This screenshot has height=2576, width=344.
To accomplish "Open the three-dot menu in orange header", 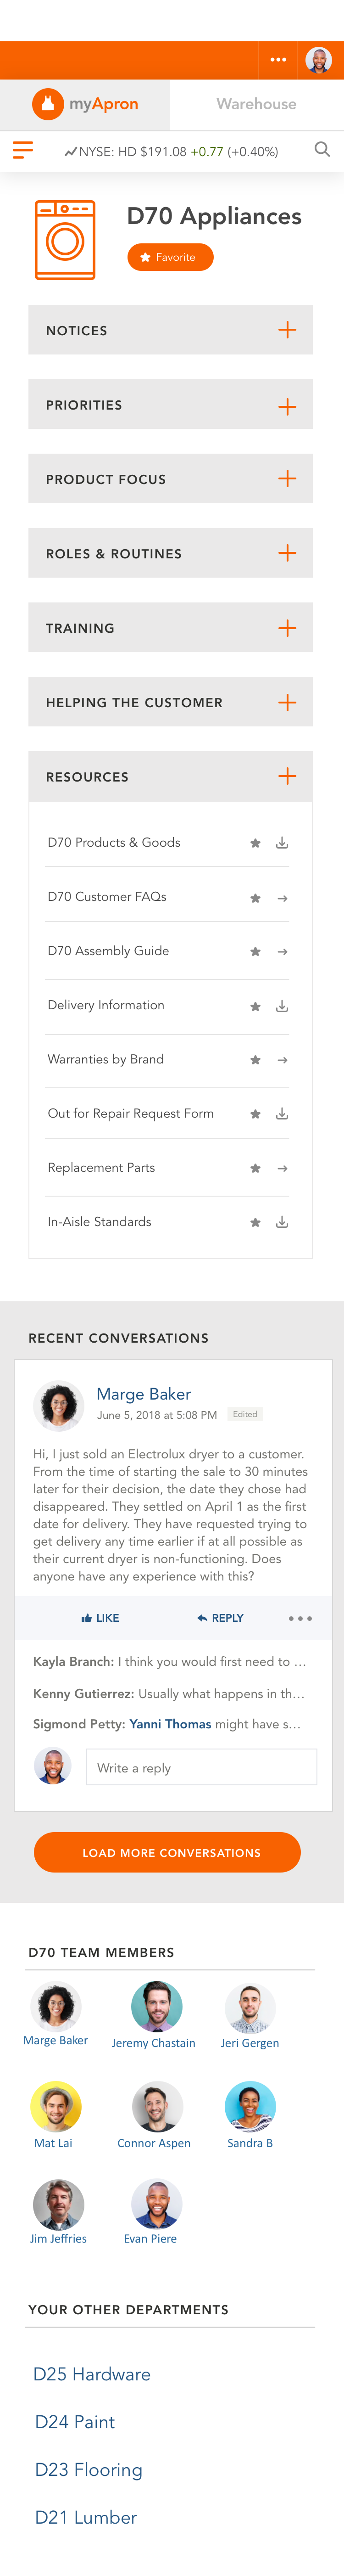I will [x=278, y=60].
